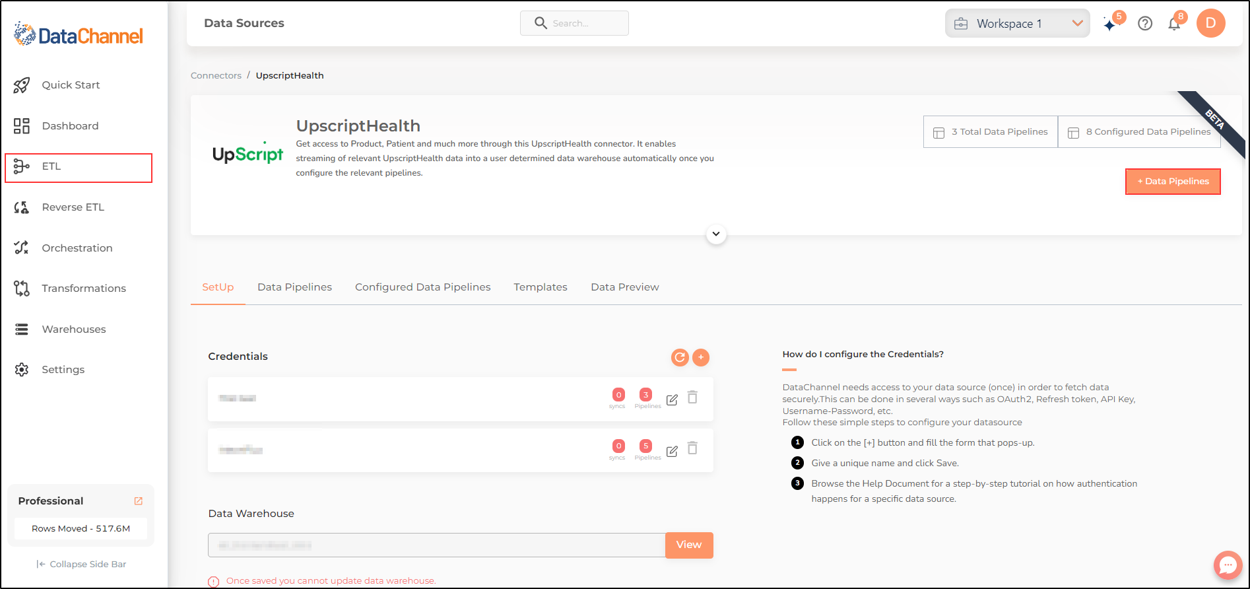
Task: Go back to Connectors breadcrumb
Action: (216, 76)
